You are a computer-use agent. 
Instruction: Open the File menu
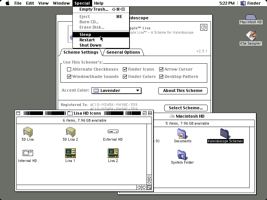[18, 3]
